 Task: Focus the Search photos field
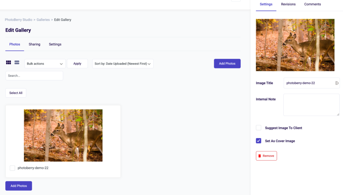[x=34, y=76]
